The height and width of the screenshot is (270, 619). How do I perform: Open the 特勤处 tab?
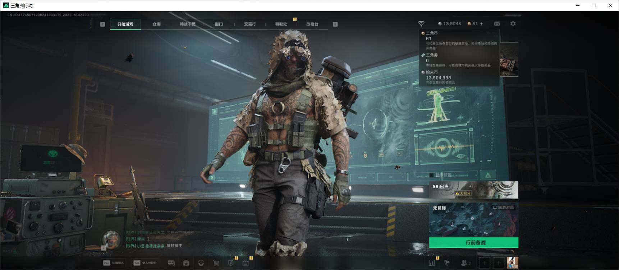(281, 24)
